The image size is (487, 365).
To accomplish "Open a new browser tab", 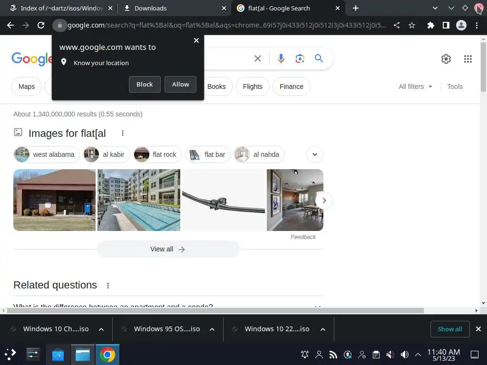I will click(356, 9).
